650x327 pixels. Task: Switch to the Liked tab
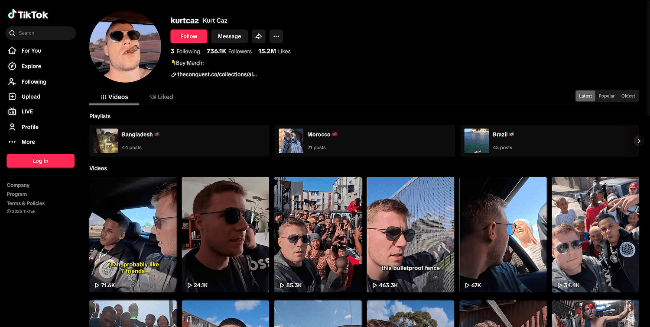(161, 97)
